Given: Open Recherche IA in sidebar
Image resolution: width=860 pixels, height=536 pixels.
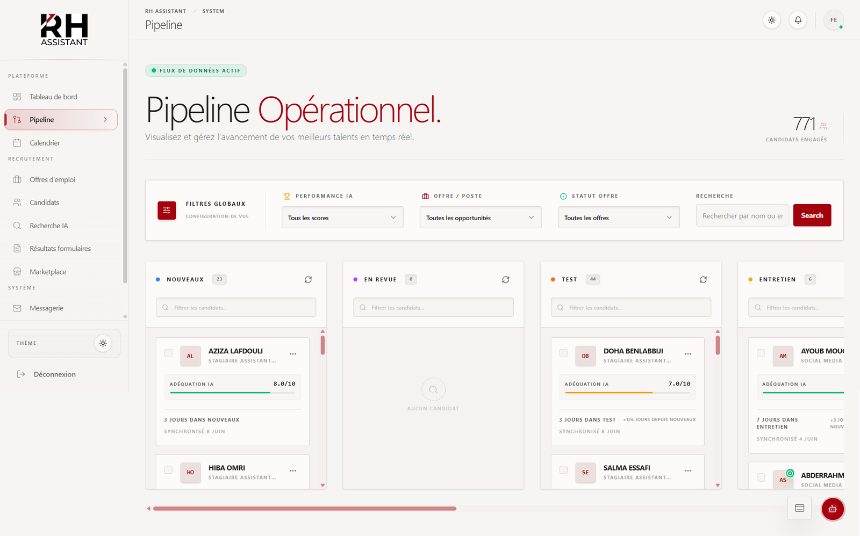Looking at the screenshot, I should (61, 226).
